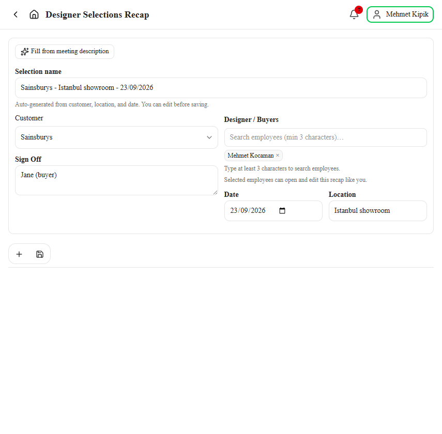Click Fill from meeting description button
Viewport: 442px width, 434px height.
pyautogui.click(x=65, y=52)
